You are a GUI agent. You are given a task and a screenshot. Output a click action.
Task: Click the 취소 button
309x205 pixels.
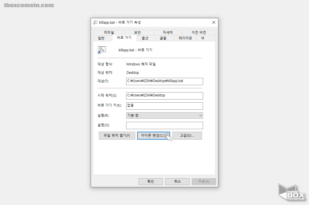177,181
